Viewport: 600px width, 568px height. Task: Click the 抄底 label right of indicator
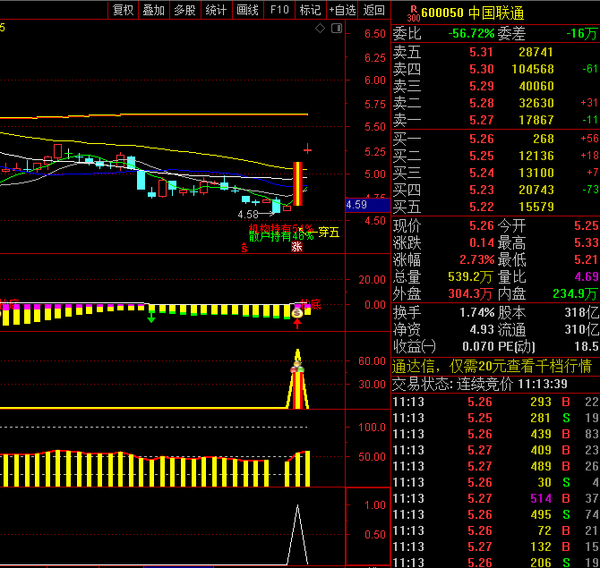coord(311,304)
